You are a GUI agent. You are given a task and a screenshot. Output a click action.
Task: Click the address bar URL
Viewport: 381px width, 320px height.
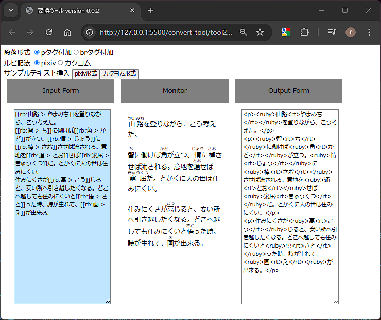166,32
